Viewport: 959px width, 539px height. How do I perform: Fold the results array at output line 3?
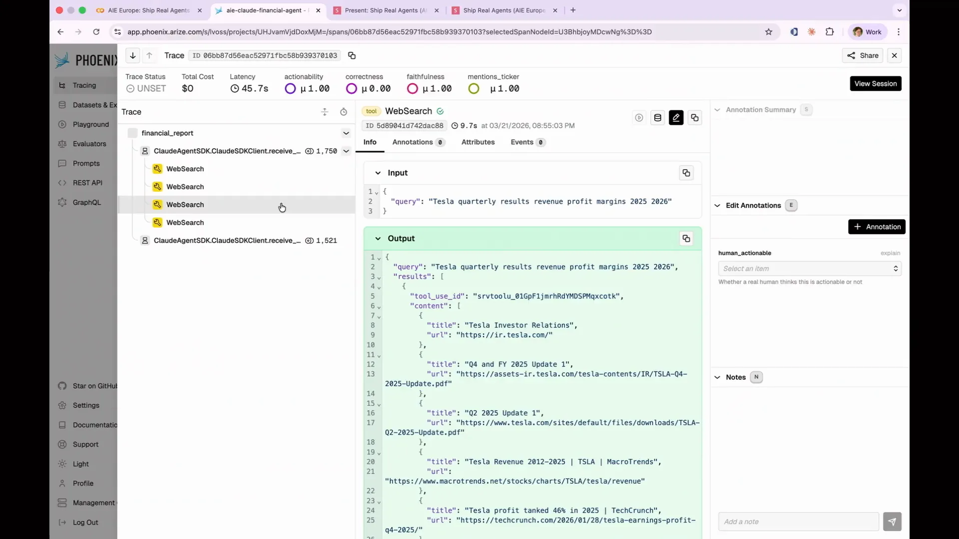coord(379,277)
